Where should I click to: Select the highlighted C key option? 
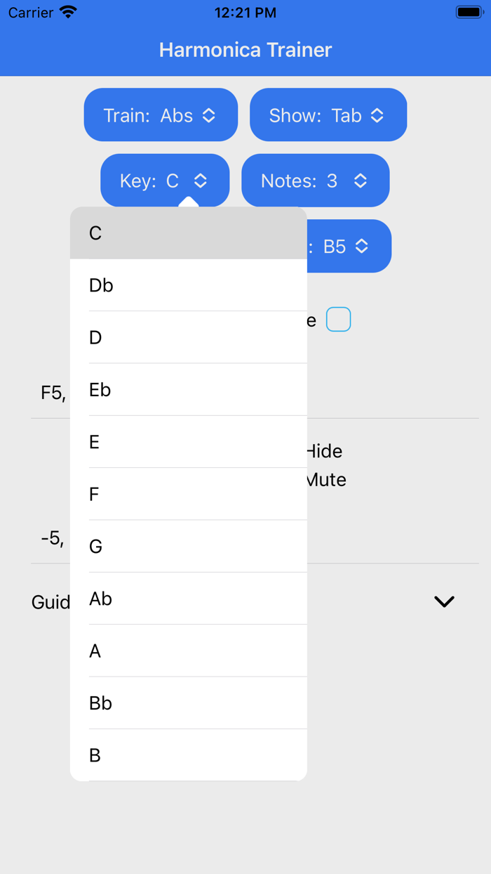click(x=188, y=233)
